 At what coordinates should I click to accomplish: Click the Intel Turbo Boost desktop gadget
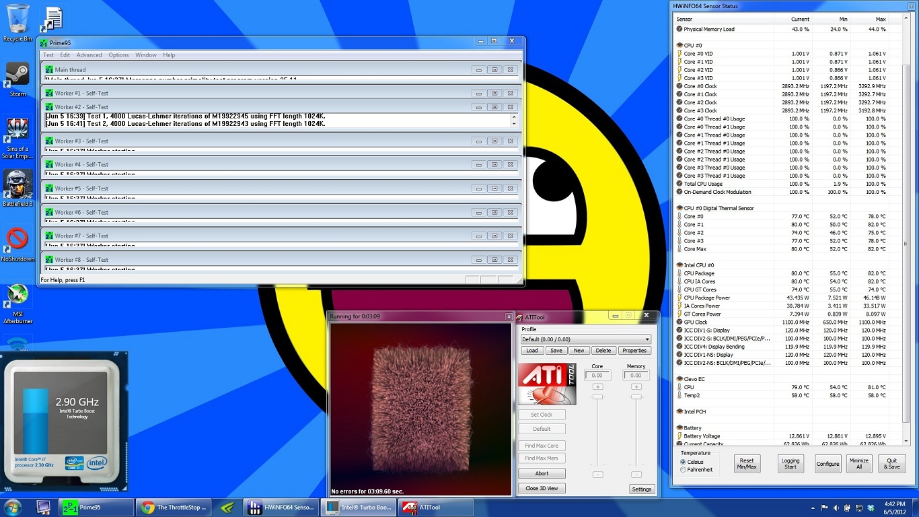[x=65, y=421]
